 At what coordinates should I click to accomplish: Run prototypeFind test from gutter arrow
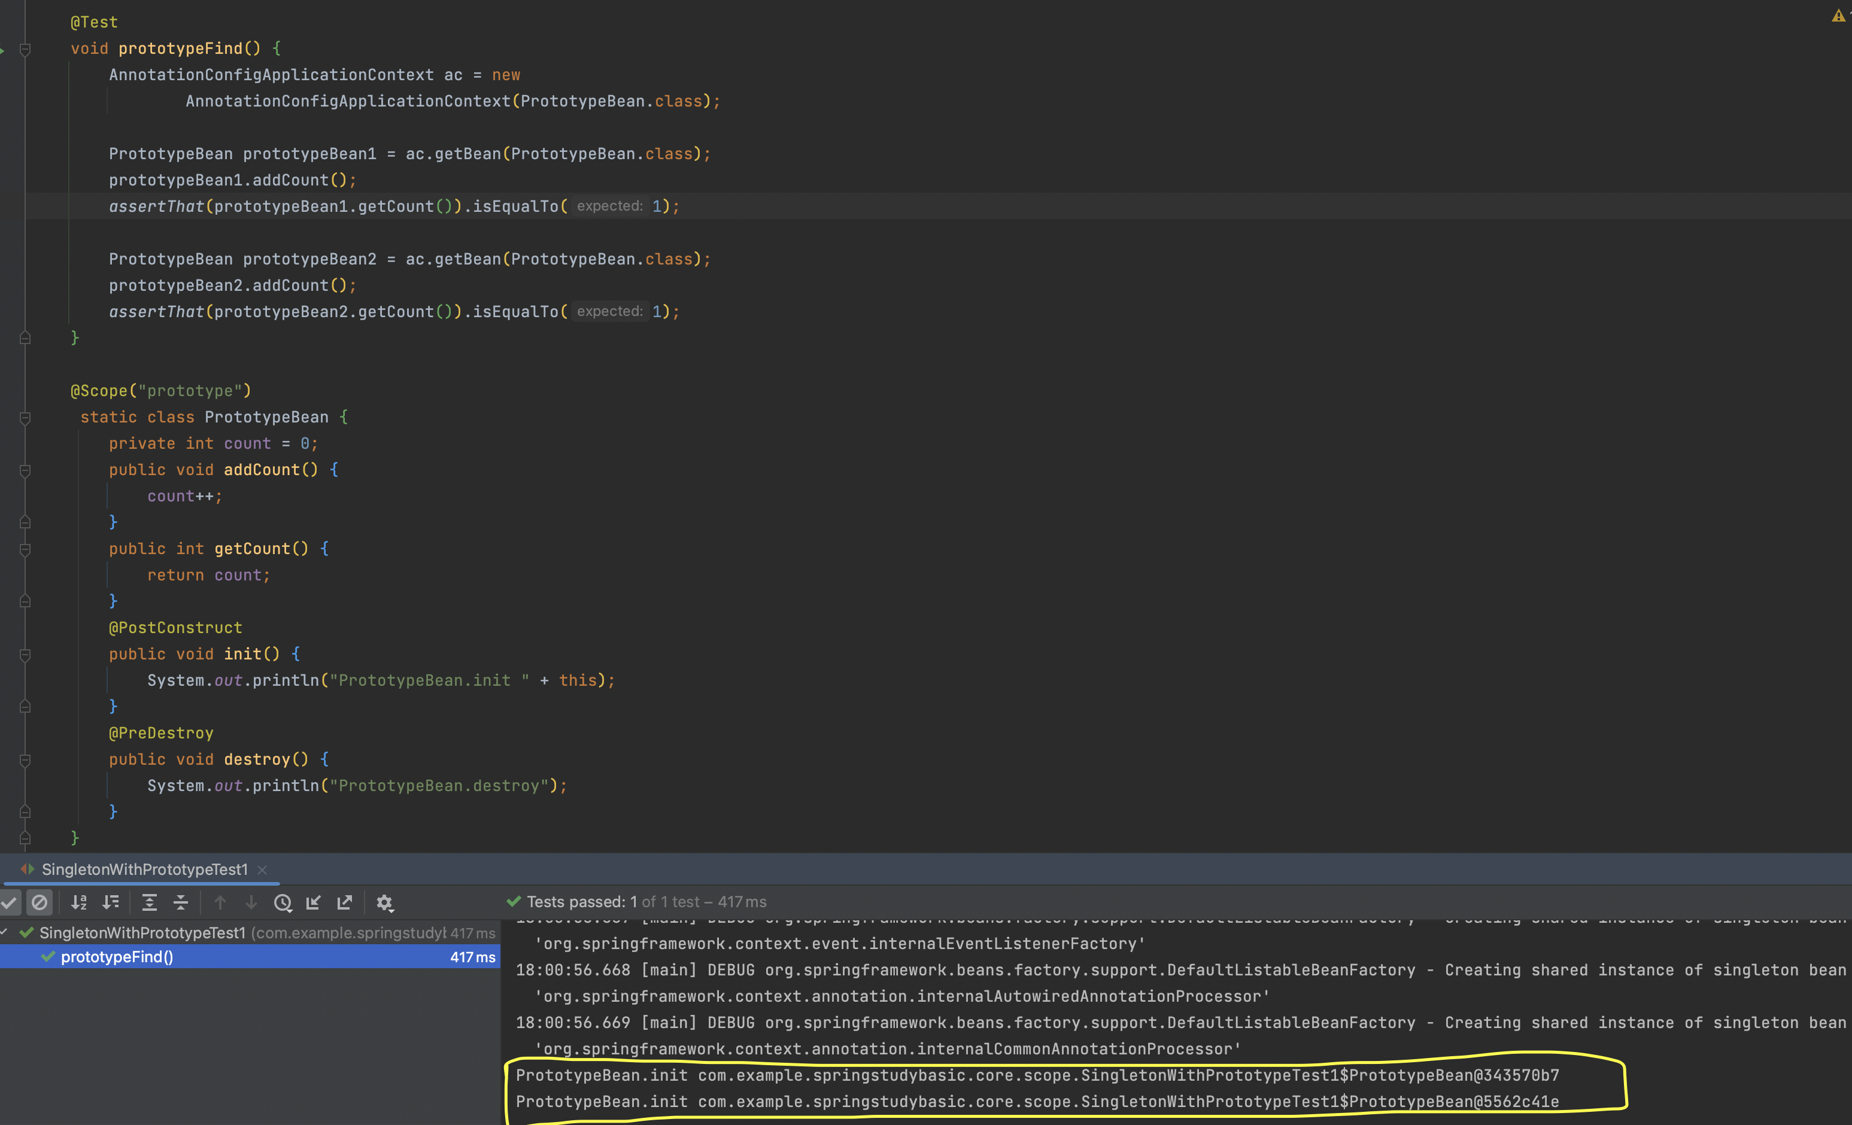coord(3,50)
